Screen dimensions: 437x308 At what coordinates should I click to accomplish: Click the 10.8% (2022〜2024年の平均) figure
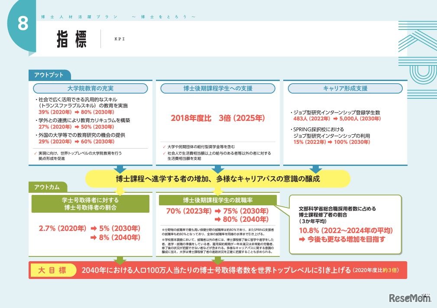346,230
